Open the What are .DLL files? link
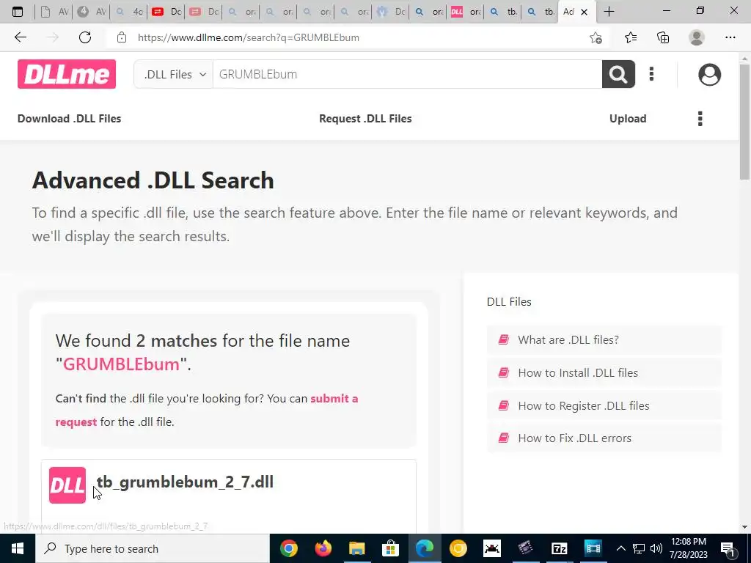Image resolution: width=751 pixels, height=563 pixels. [568, 340]
